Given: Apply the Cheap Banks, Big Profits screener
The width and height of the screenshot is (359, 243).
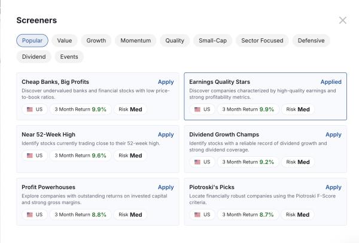Looking at the screenshot, I should [x=166, y=82].
